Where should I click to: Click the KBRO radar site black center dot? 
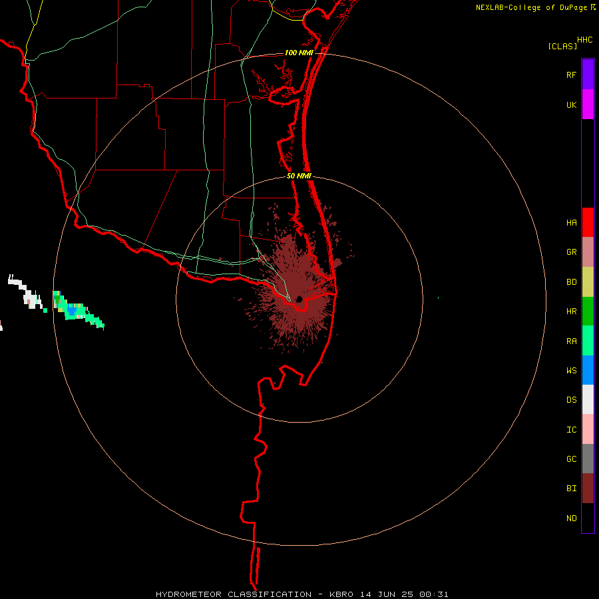click(299, 299)
